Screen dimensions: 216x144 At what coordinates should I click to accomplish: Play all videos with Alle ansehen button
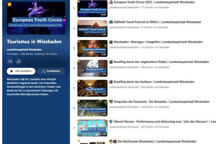click(x=21, y=71)
